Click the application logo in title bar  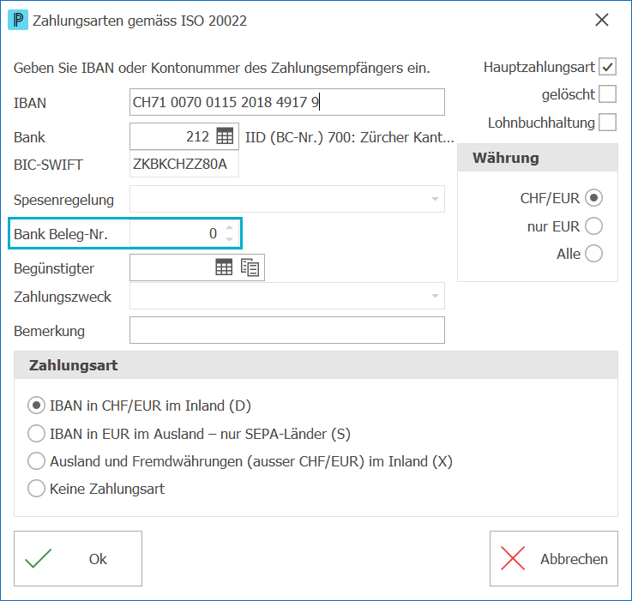pyautogui.click(x=18, y=21)
